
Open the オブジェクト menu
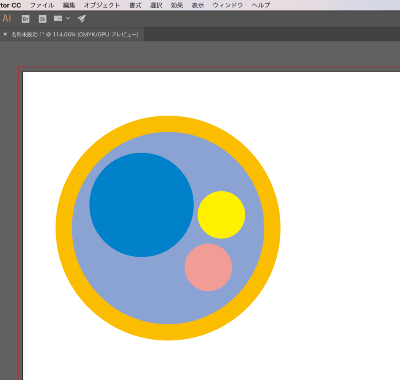[102, 5]
